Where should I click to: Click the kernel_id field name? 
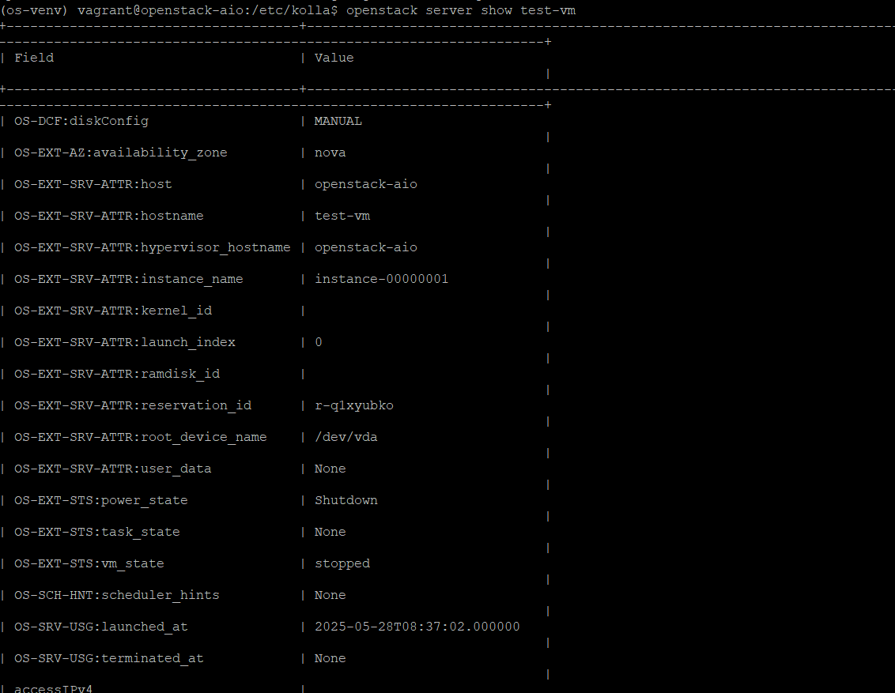[x=113, y=311]
